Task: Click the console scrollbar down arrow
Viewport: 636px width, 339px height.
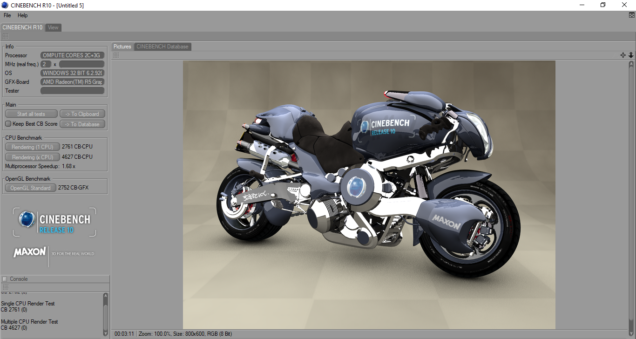Action: click(x=106, y=333)
